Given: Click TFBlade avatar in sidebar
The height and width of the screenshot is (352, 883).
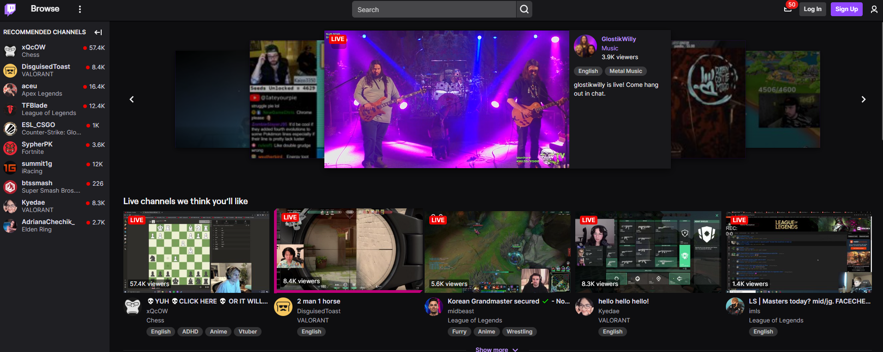Looking at the screenshot, I should (10, 109).
